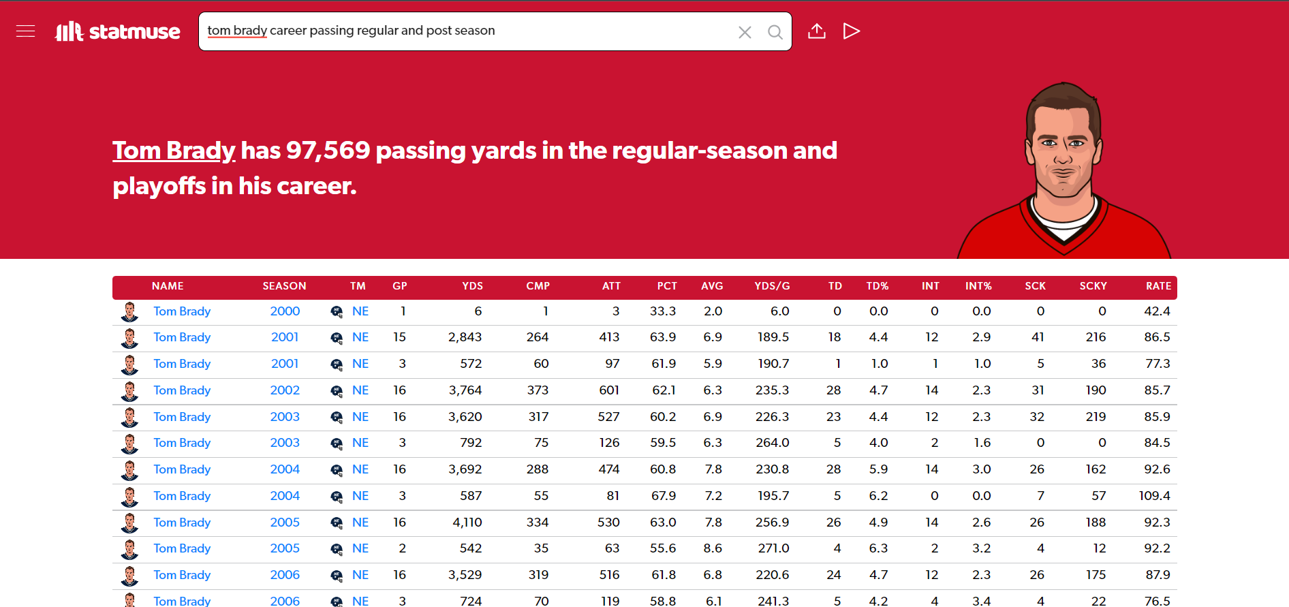Sort by PCT column header
Image resolution: width=1289 pixels, height=607 pixels.
[667, 286]
